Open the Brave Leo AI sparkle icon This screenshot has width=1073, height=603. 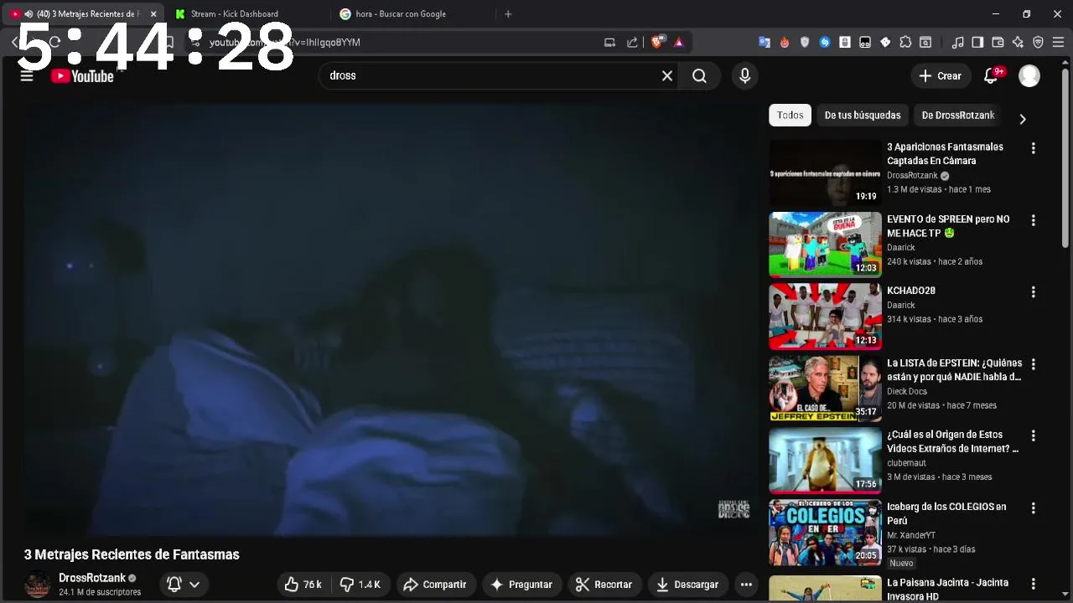(1018, 42)
